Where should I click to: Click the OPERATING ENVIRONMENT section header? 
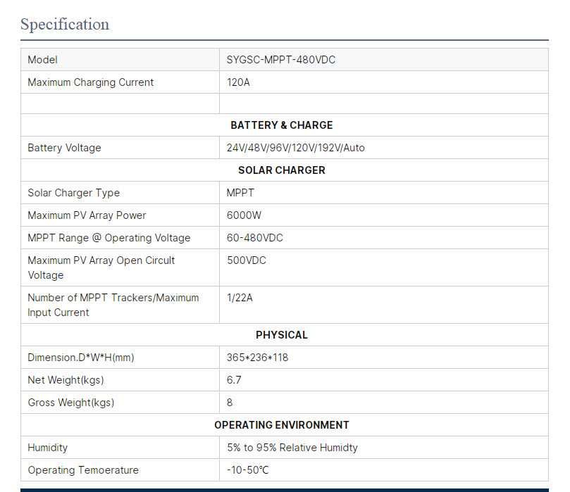(x=281, y=425)
